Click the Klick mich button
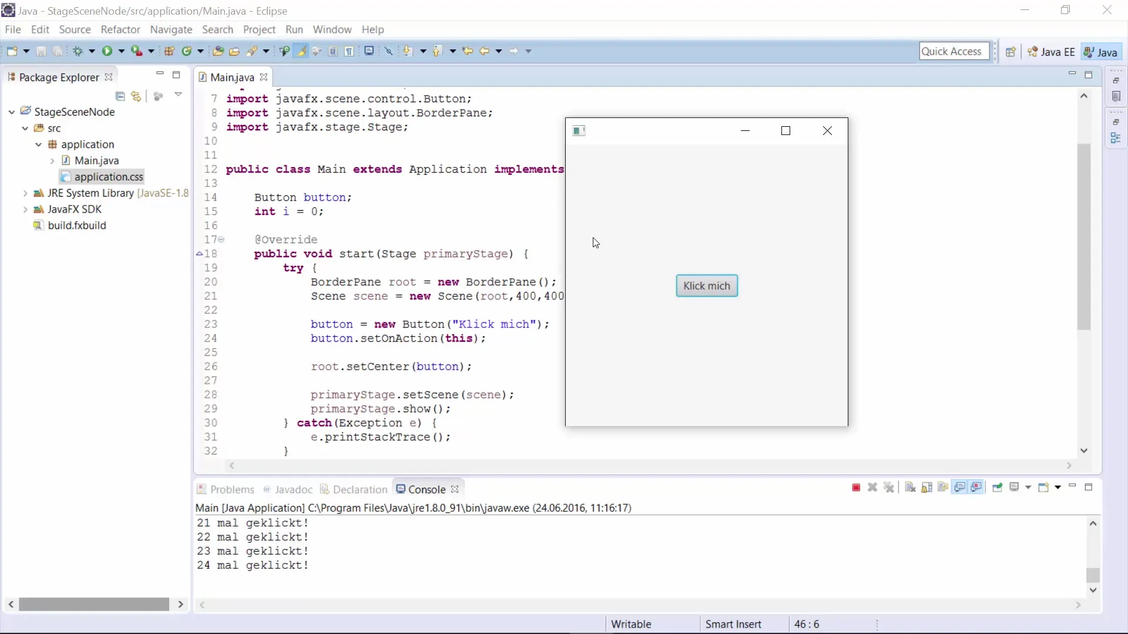This screenshot has width=1128, height=634. point(707,286)
